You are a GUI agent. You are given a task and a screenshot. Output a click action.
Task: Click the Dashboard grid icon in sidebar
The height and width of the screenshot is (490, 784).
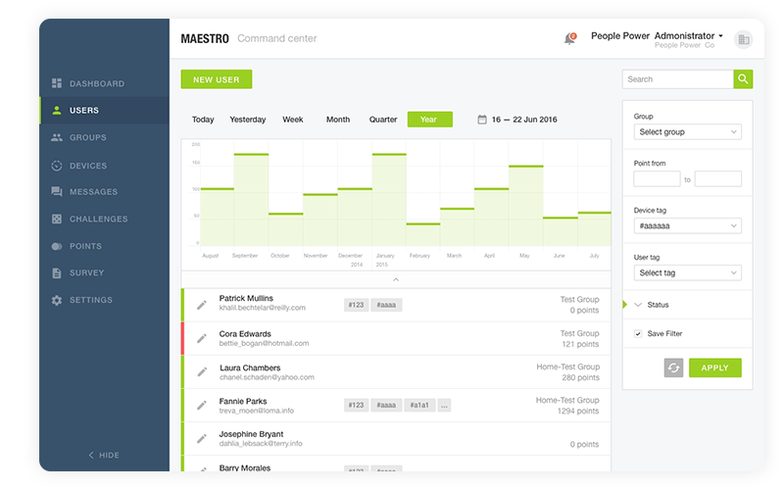(x=57, y=83)
